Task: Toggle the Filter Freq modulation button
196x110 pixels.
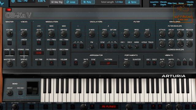Action: pyautogui.click(x=51, y=63)
